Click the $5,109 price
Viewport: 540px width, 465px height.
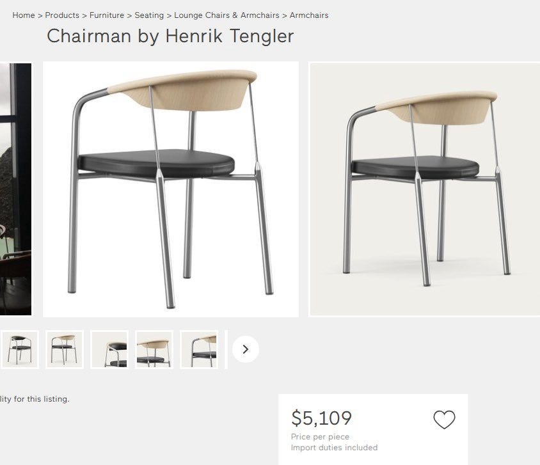321,418
